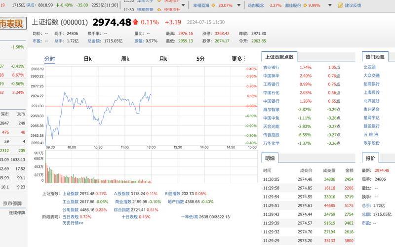This screenshot has width=395, height=247.
Task: Open 比亚迪 in hot stocks list
Action: tap(369, 67)
